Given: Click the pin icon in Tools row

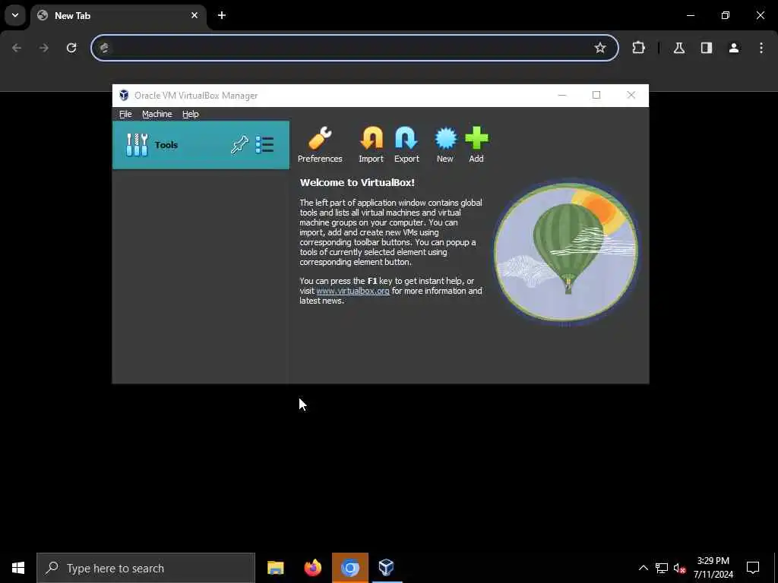Looking at the screenshot, I should pos(239,145).
